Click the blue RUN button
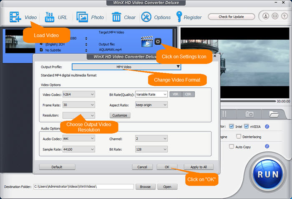The image size is (292, 199). pyautogui.click(x=268, y=174)
